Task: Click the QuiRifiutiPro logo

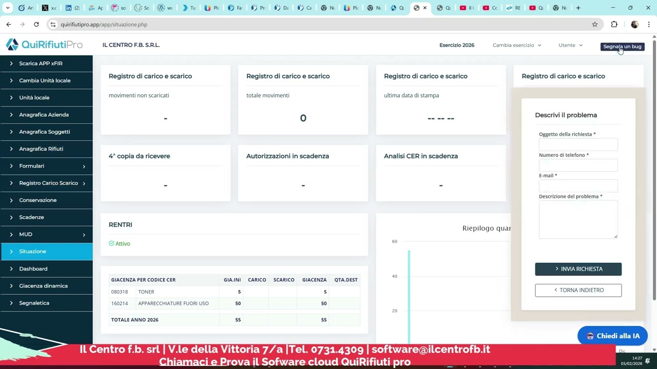Action: tap(44, 45)
